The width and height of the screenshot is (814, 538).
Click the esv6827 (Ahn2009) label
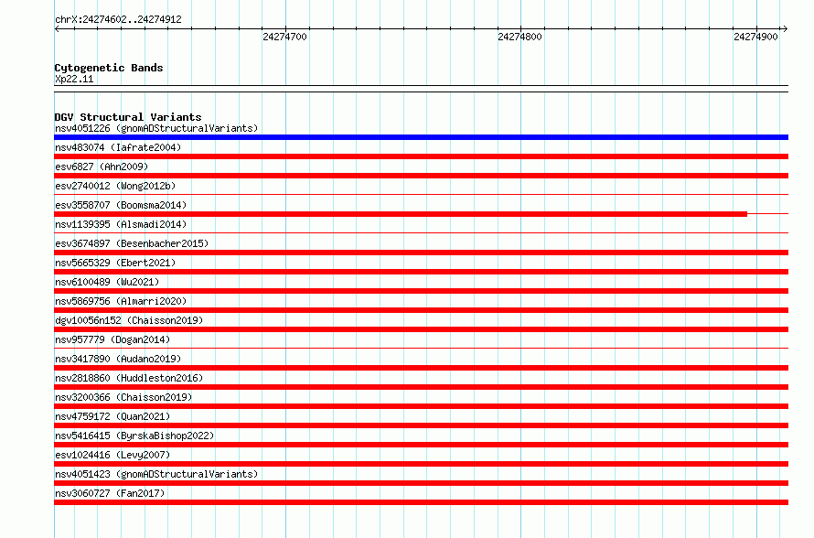click(102, 167)
